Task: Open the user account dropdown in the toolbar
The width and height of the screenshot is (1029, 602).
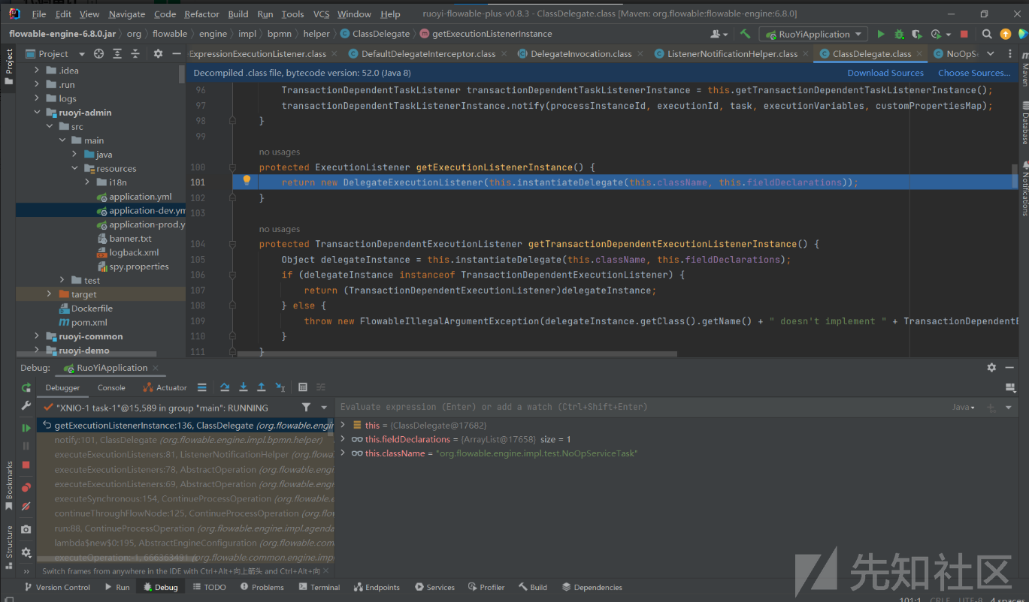Action: click(x=719, y=34)
